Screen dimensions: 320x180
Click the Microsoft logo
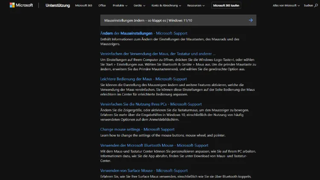tap(21, 5)
